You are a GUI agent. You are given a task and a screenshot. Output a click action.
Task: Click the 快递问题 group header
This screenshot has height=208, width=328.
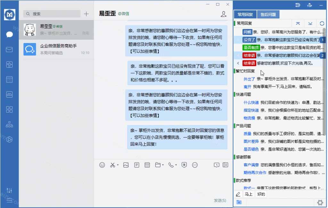(x=243, y=94)
